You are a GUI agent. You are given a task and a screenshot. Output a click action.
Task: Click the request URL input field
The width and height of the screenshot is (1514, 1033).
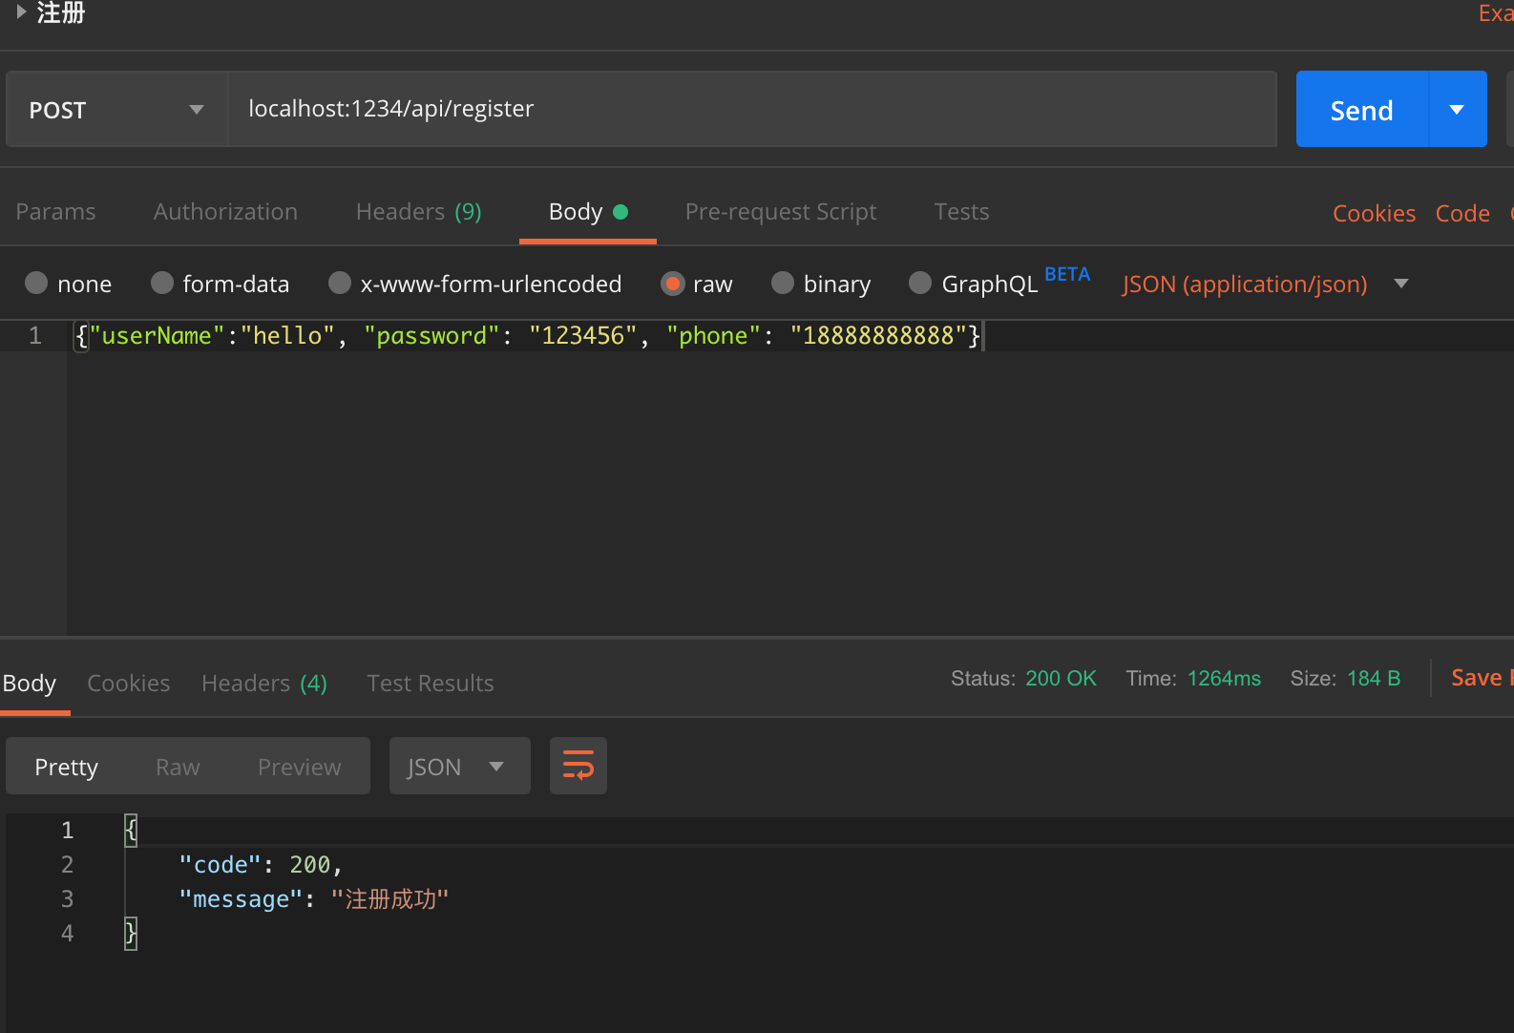tap(752, 109)
